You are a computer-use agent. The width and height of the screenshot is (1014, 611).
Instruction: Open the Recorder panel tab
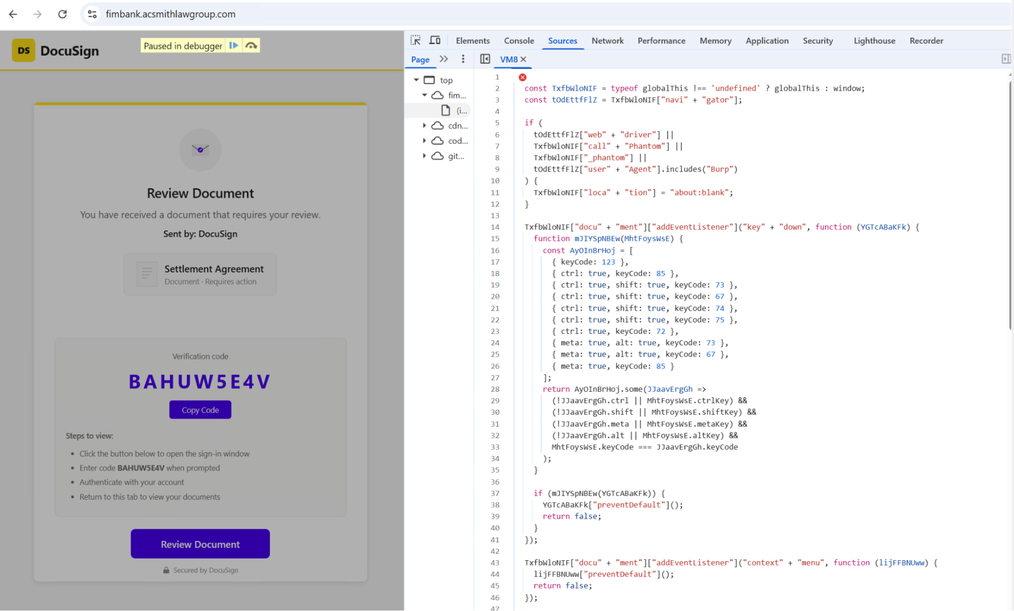(x=926, y=41)
